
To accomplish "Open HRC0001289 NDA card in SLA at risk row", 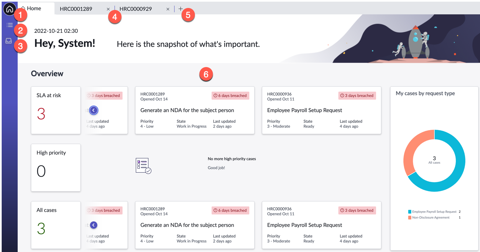I will 195,110.
